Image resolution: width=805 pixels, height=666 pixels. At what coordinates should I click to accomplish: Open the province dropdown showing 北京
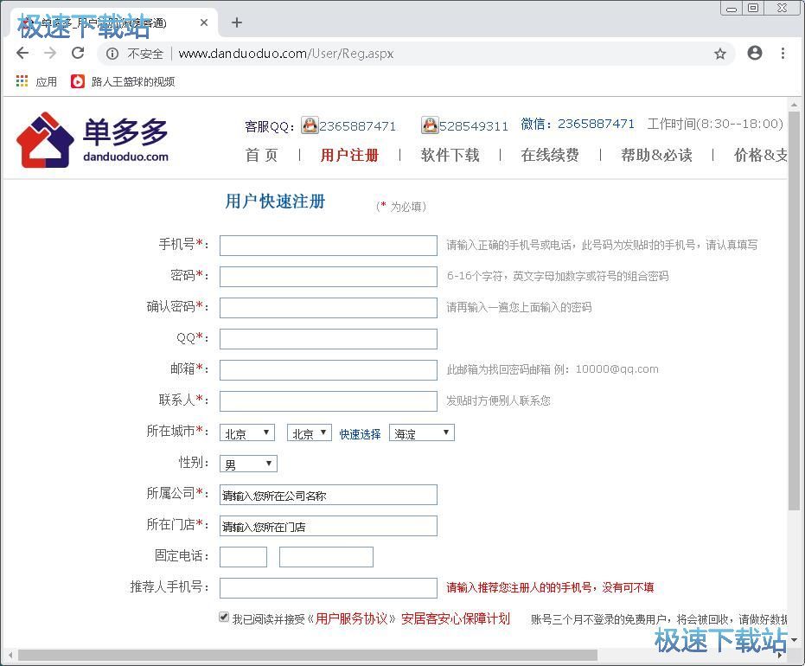click(247, 432)
